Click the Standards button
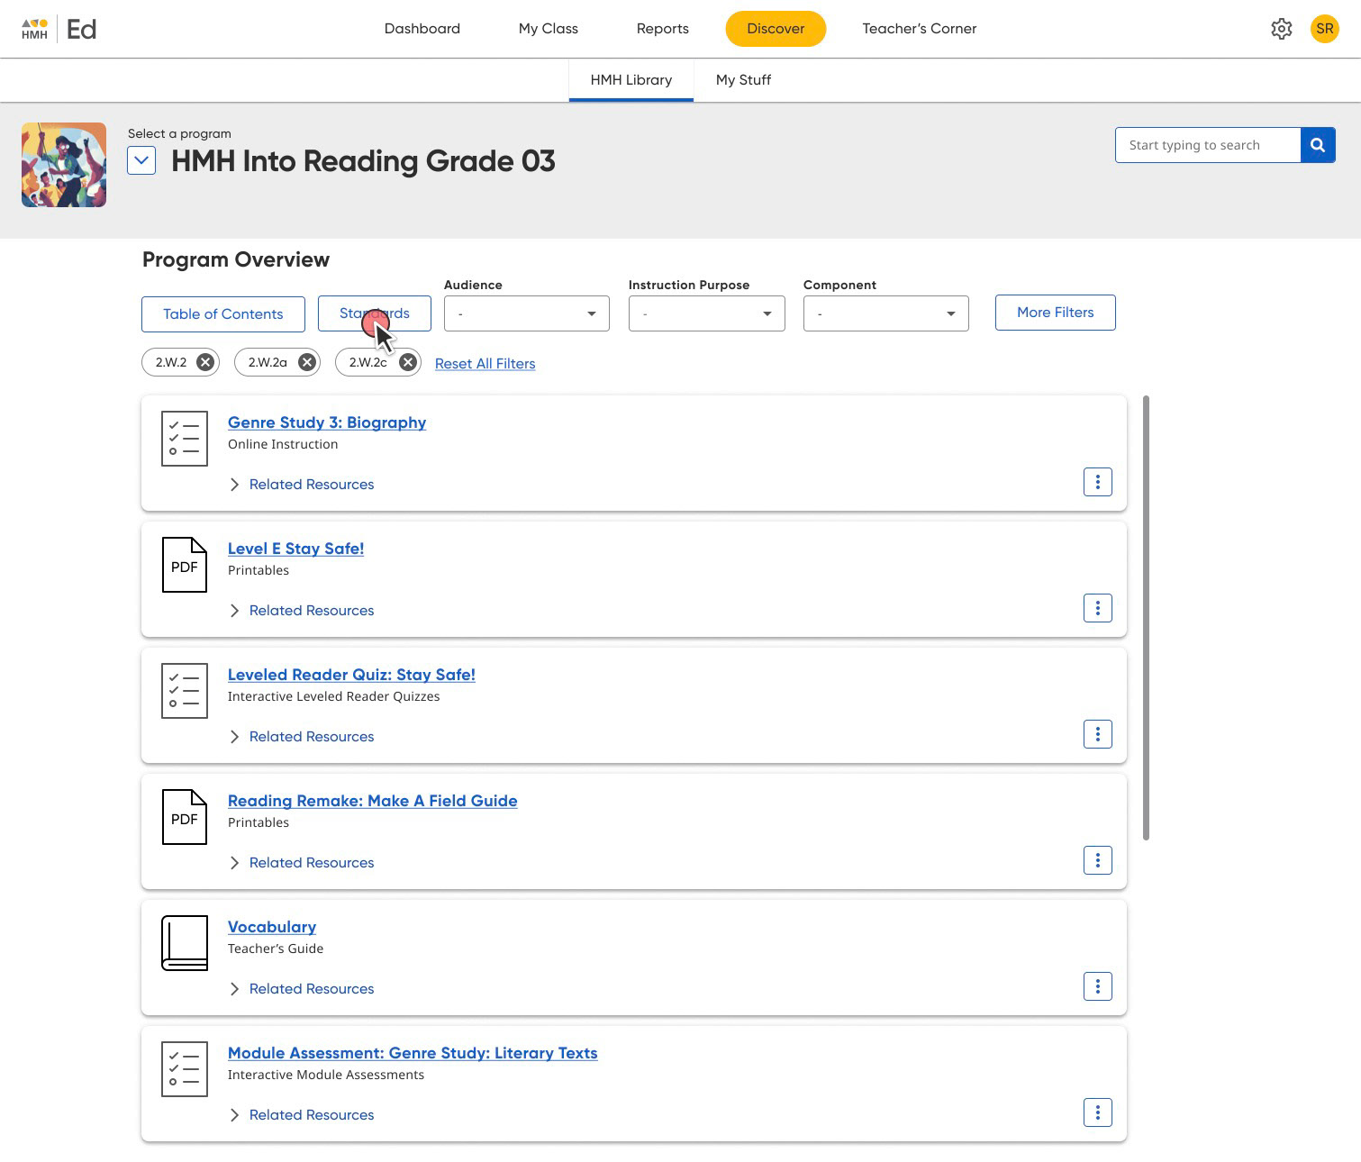Image resolution: width=1361 pixels, height=1162 pixels. 375,313
